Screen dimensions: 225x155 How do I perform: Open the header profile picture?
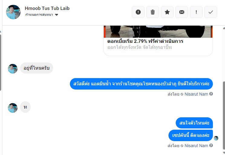(x=13, y=12)
